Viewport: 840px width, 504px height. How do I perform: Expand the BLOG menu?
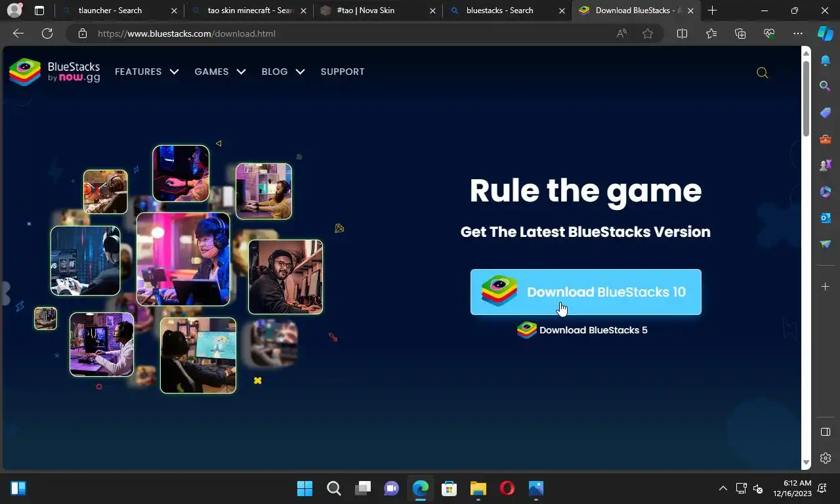(x=283, y=72)
